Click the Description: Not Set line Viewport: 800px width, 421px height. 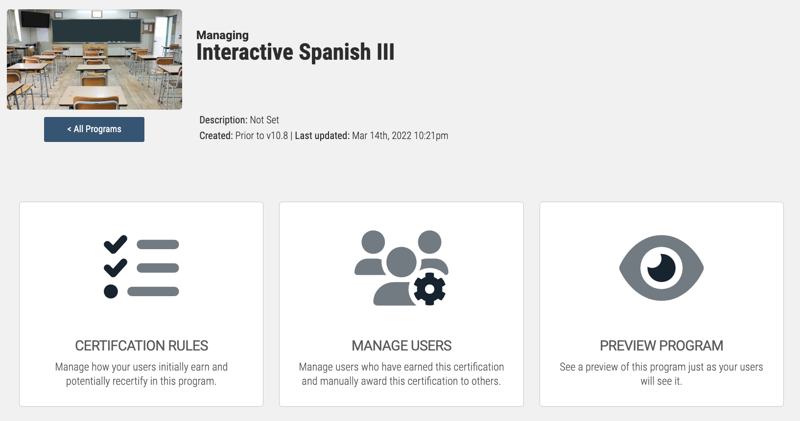[x=239, y=120]
